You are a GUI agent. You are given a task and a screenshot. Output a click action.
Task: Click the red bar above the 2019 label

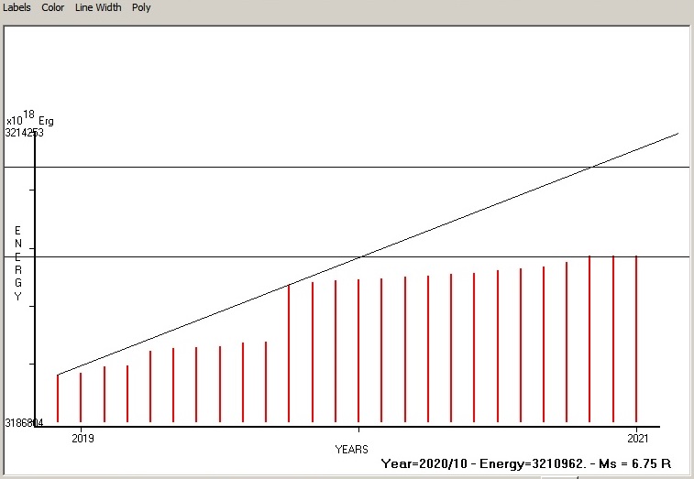(81, 397)
